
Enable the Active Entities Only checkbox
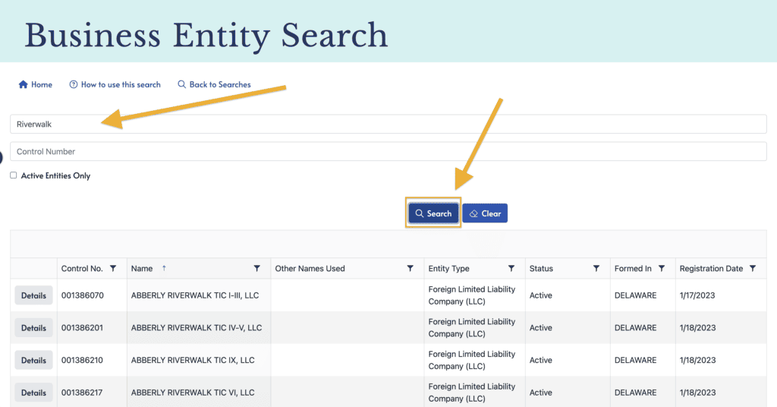[x=14, y=175]
